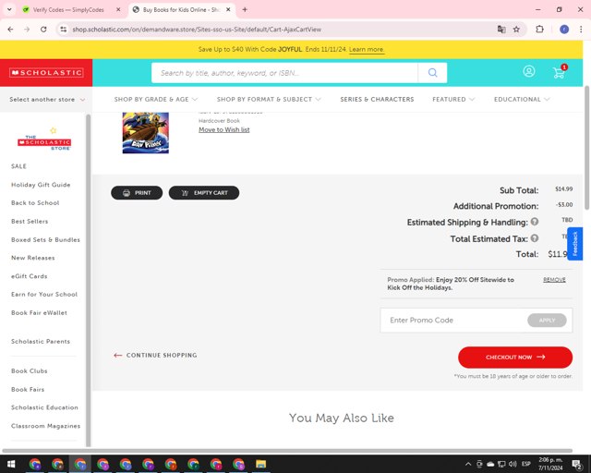
Task: Click the book cover thumbnail
Action: [146, 133]
